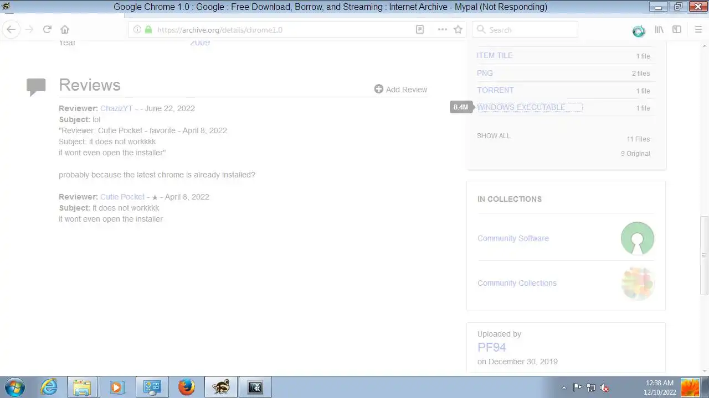Open Community Collections thumbnail image
The image size is (709, 398).
638,283
